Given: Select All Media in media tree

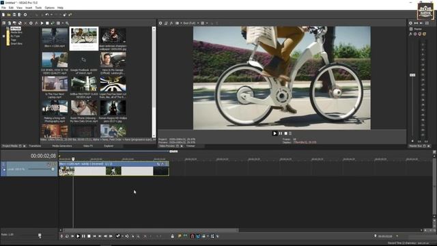Looking at the screenshot, I should click(x=16, y=29).
